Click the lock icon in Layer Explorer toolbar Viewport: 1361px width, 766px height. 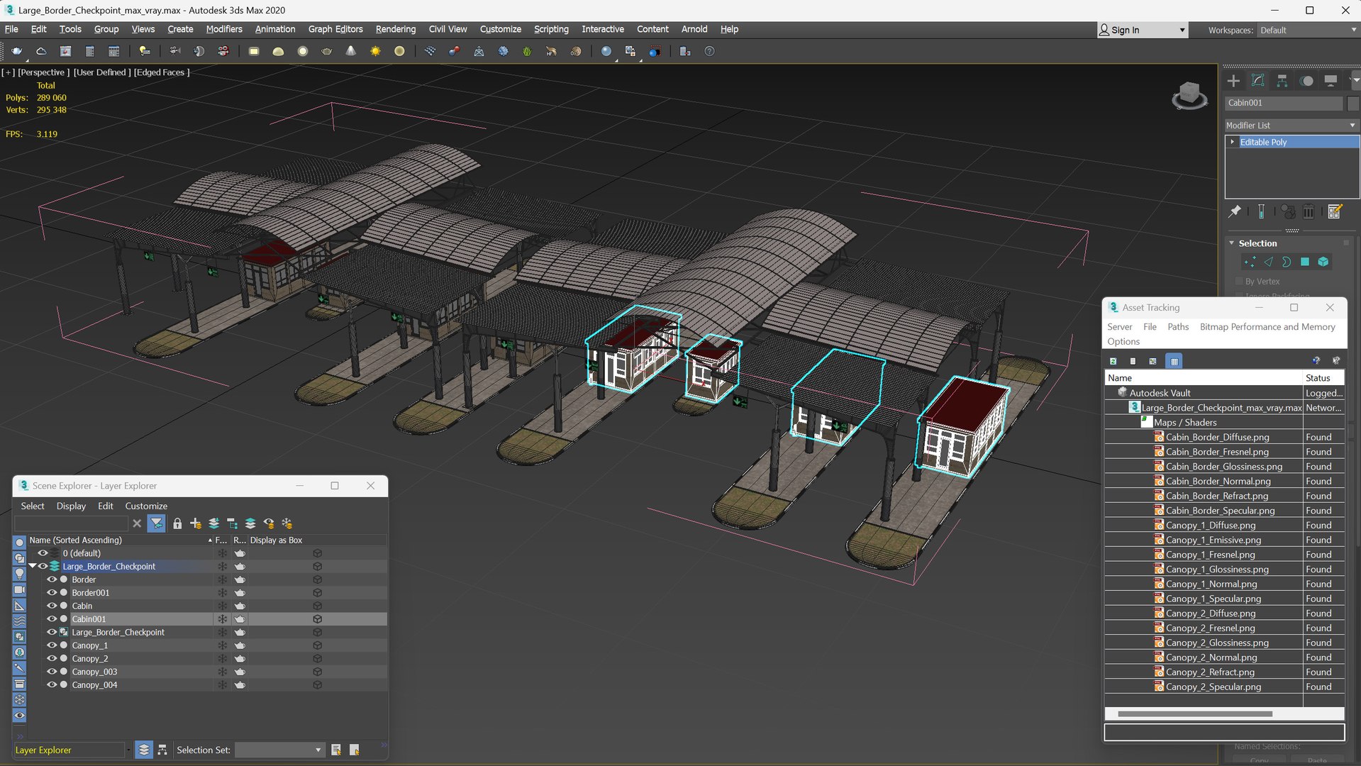177,523
